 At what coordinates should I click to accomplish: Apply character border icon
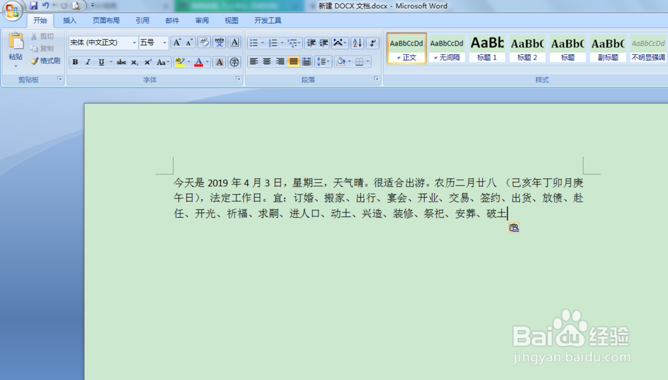point(234,42)
